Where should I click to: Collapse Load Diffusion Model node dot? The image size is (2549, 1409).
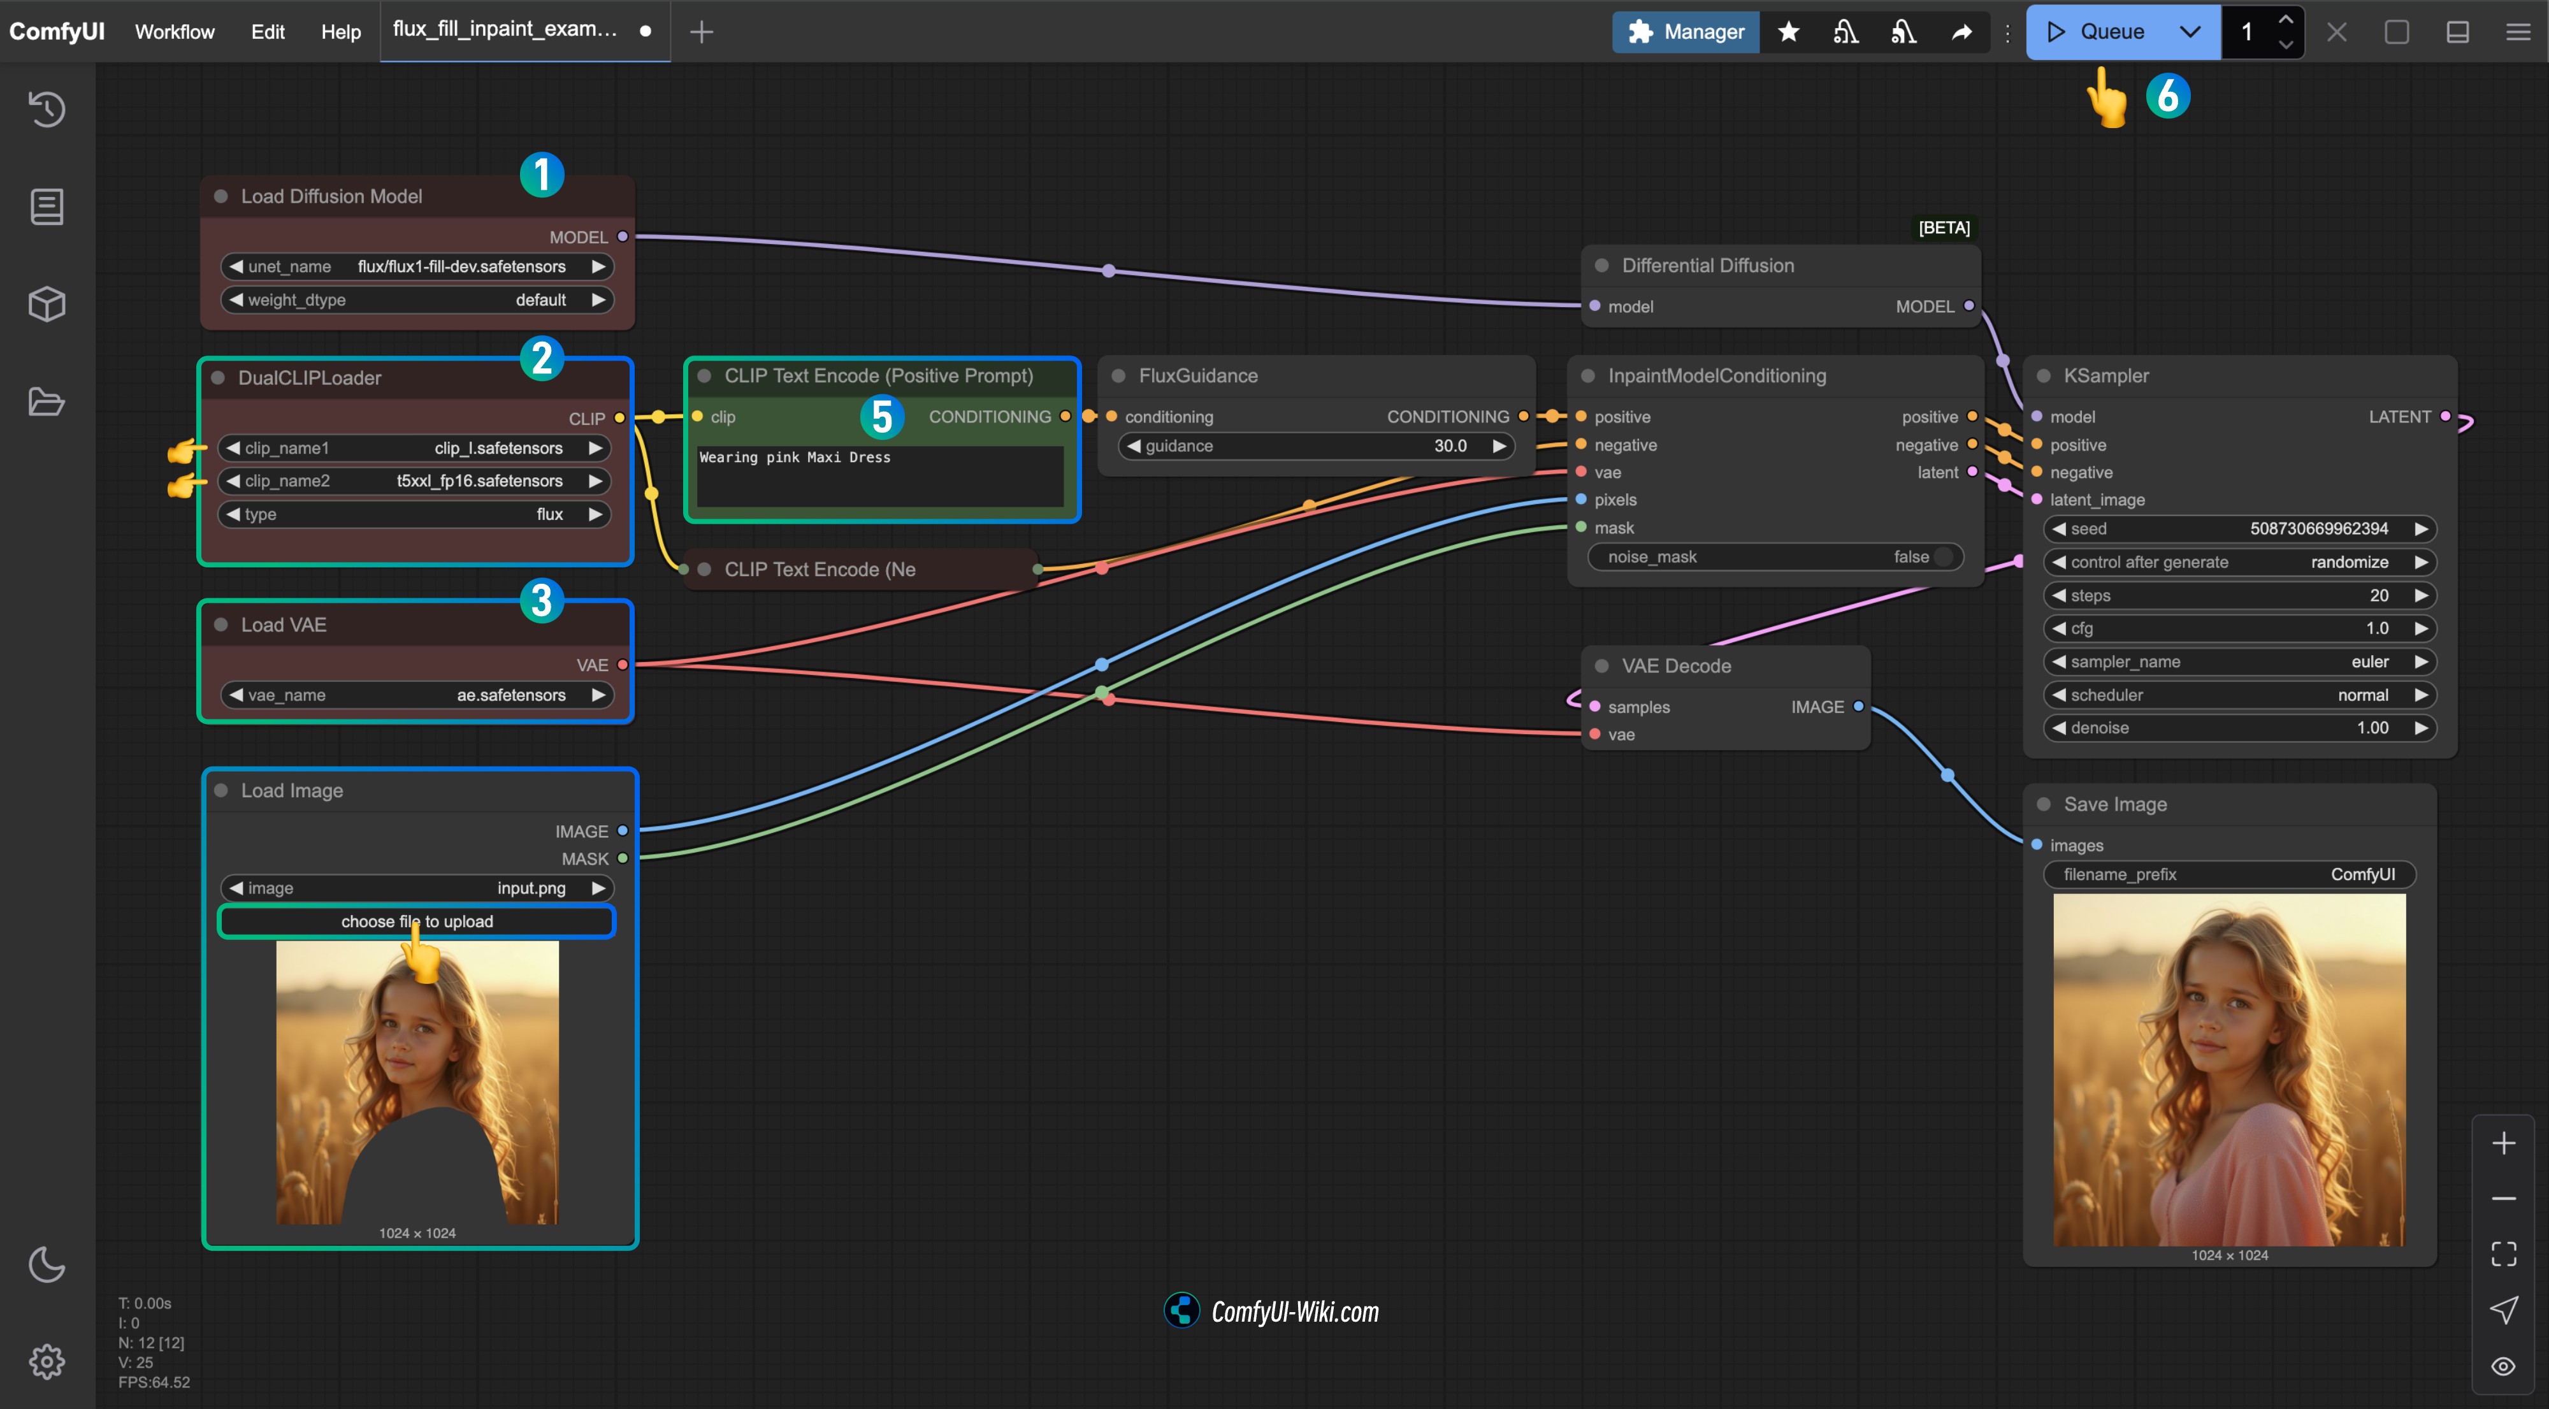click(x=222, y=196)
